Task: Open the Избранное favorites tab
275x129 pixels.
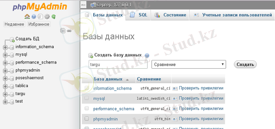Action: point(39,24)
